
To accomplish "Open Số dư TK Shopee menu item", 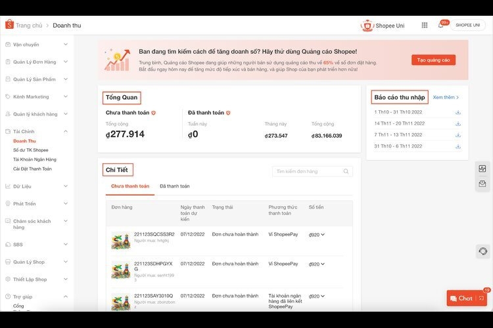I will click(30, 150).
